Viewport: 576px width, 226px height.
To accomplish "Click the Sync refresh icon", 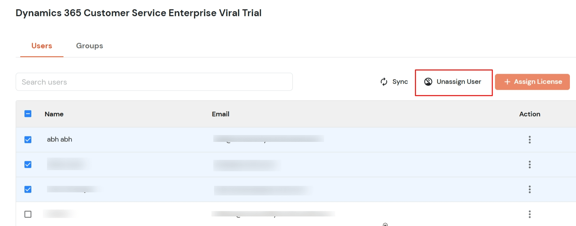I will (x=383, y=81).
